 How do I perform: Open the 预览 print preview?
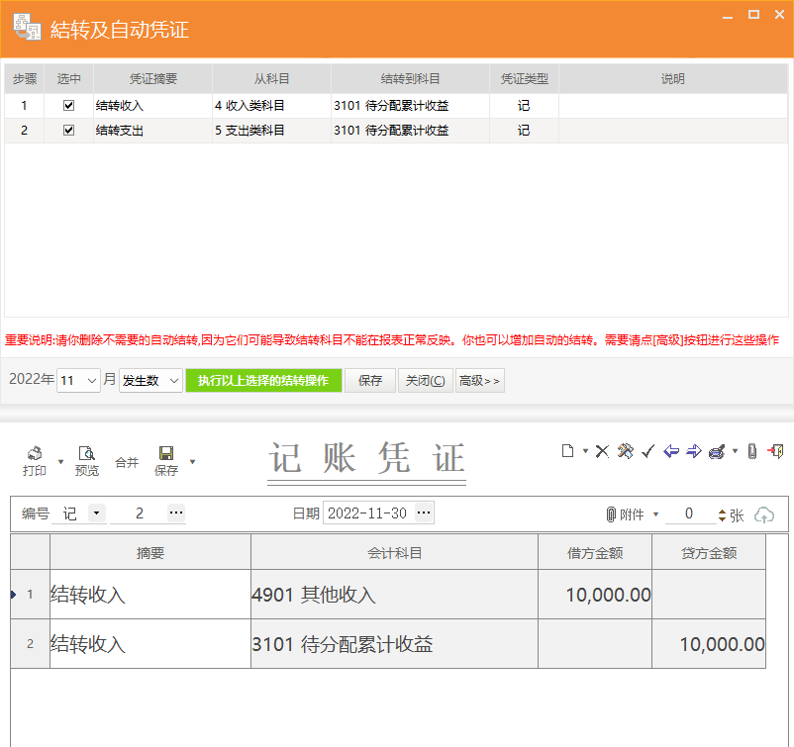[86, 461]
